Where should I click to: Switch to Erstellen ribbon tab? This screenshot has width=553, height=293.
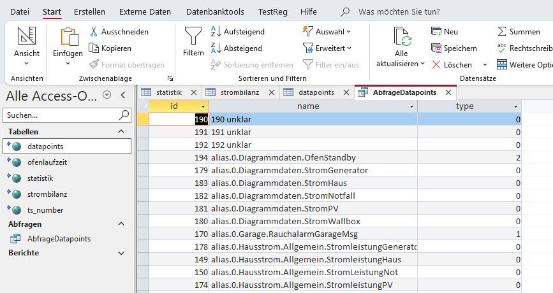tap(89, 11)
